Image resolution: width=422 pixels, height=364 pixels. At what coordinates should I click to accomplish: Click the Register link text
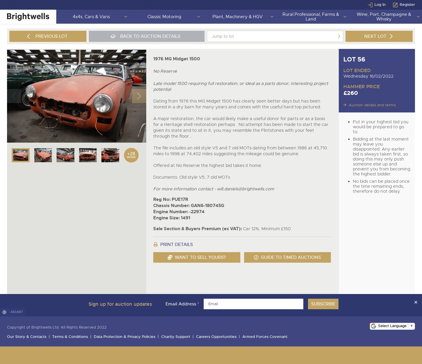407,5
